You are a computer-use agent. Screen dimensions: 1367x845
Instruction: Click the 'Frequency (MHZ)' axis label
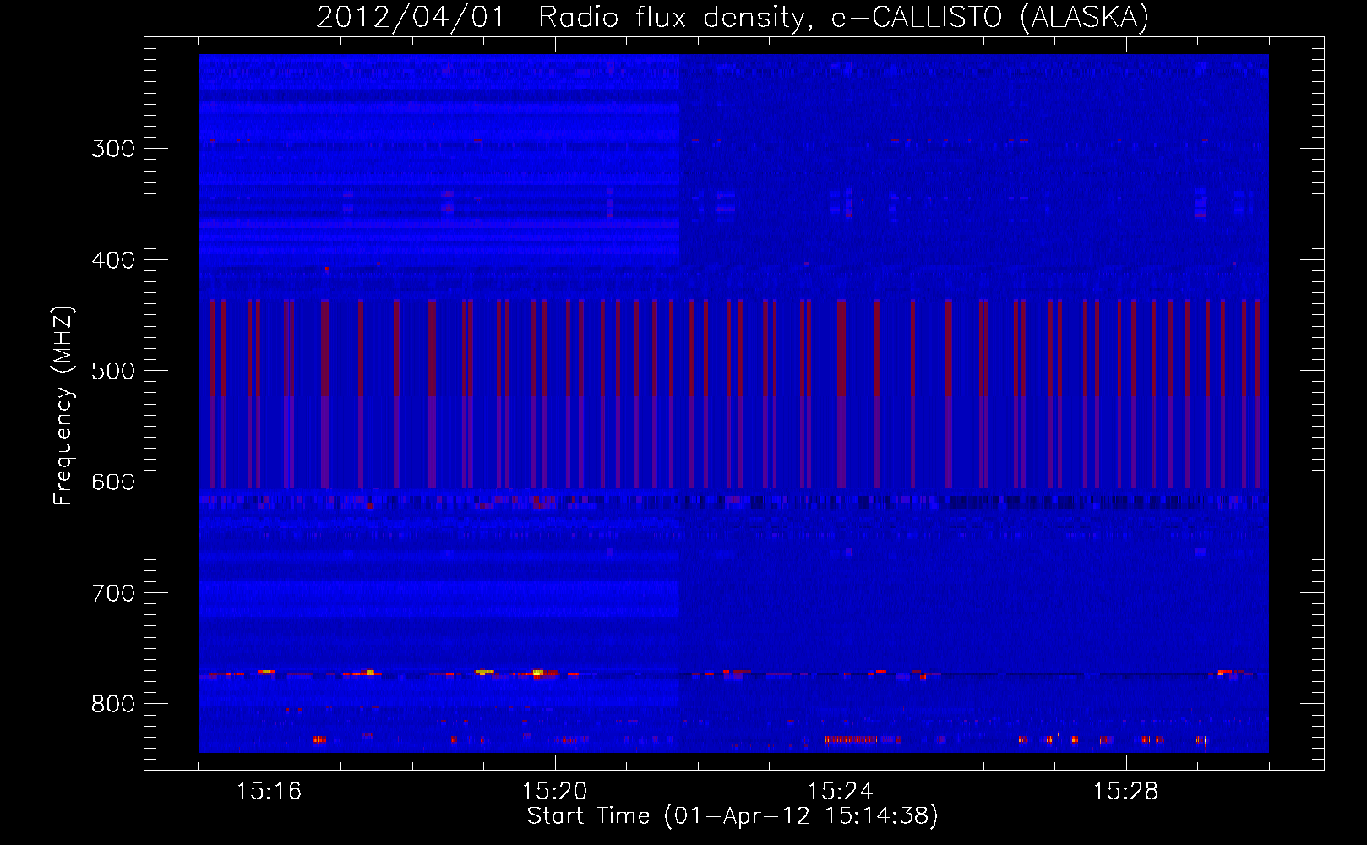click(x=63, y=406)
